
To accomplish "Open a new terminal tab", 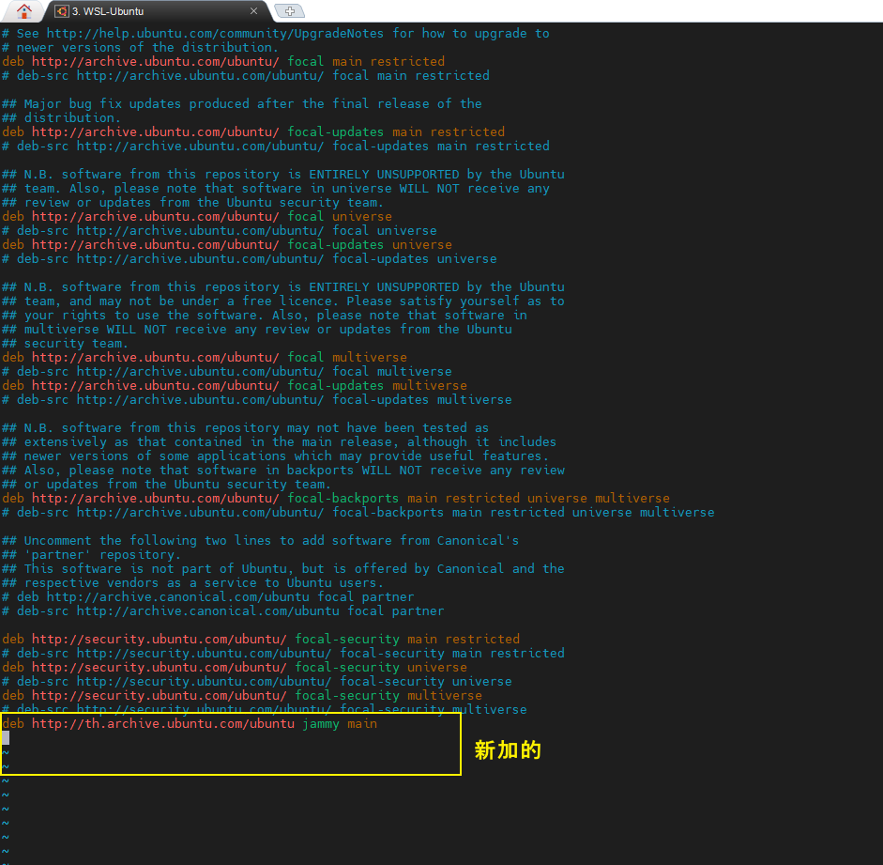I will pyautogui.click(x=289, y=11).
